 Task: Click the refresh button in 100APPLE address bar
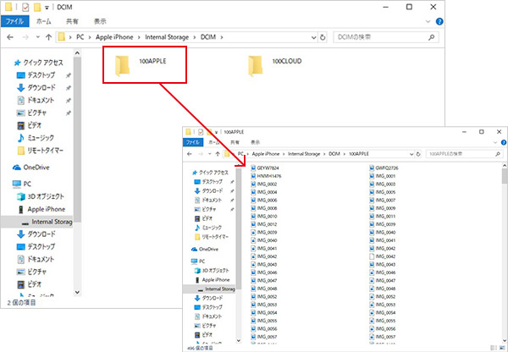pyautogui.click(x=417, y=155)
